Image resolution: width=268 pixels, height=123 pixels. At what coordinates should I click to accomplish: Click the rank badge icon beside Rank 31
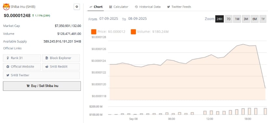pyautogui.click(x=8, y=58)
